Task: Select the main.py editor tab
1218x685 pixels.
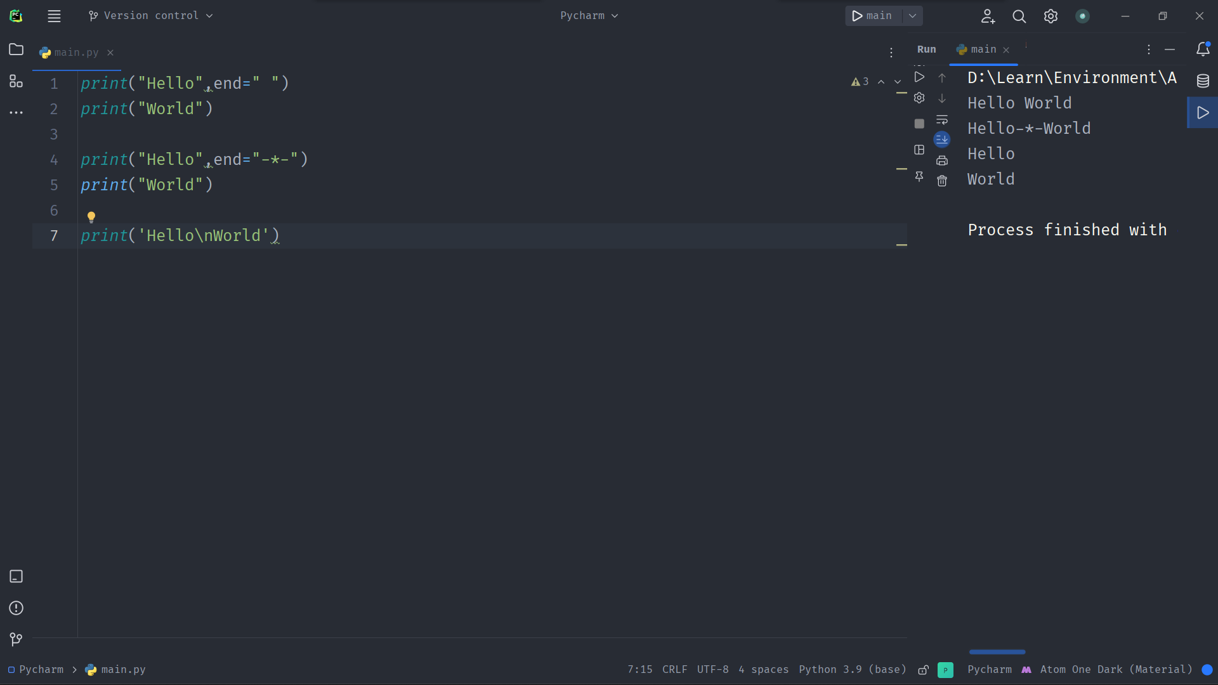Action: (76, 53)
